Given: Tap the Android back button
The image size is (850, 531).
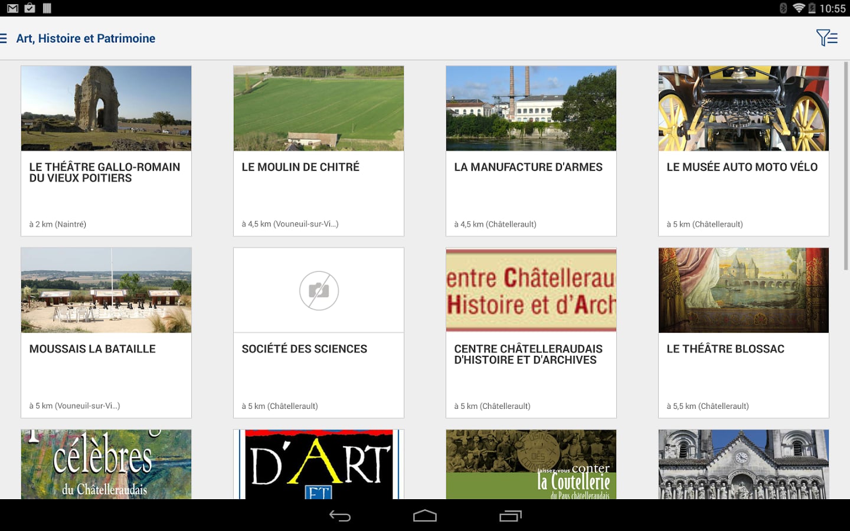Looking at the screenshot, I should [x=340, y=516].
